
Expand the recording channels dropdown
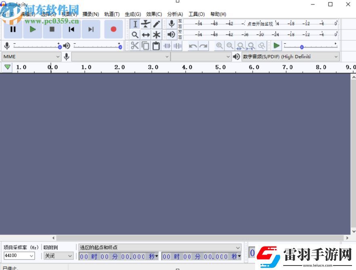201,56
